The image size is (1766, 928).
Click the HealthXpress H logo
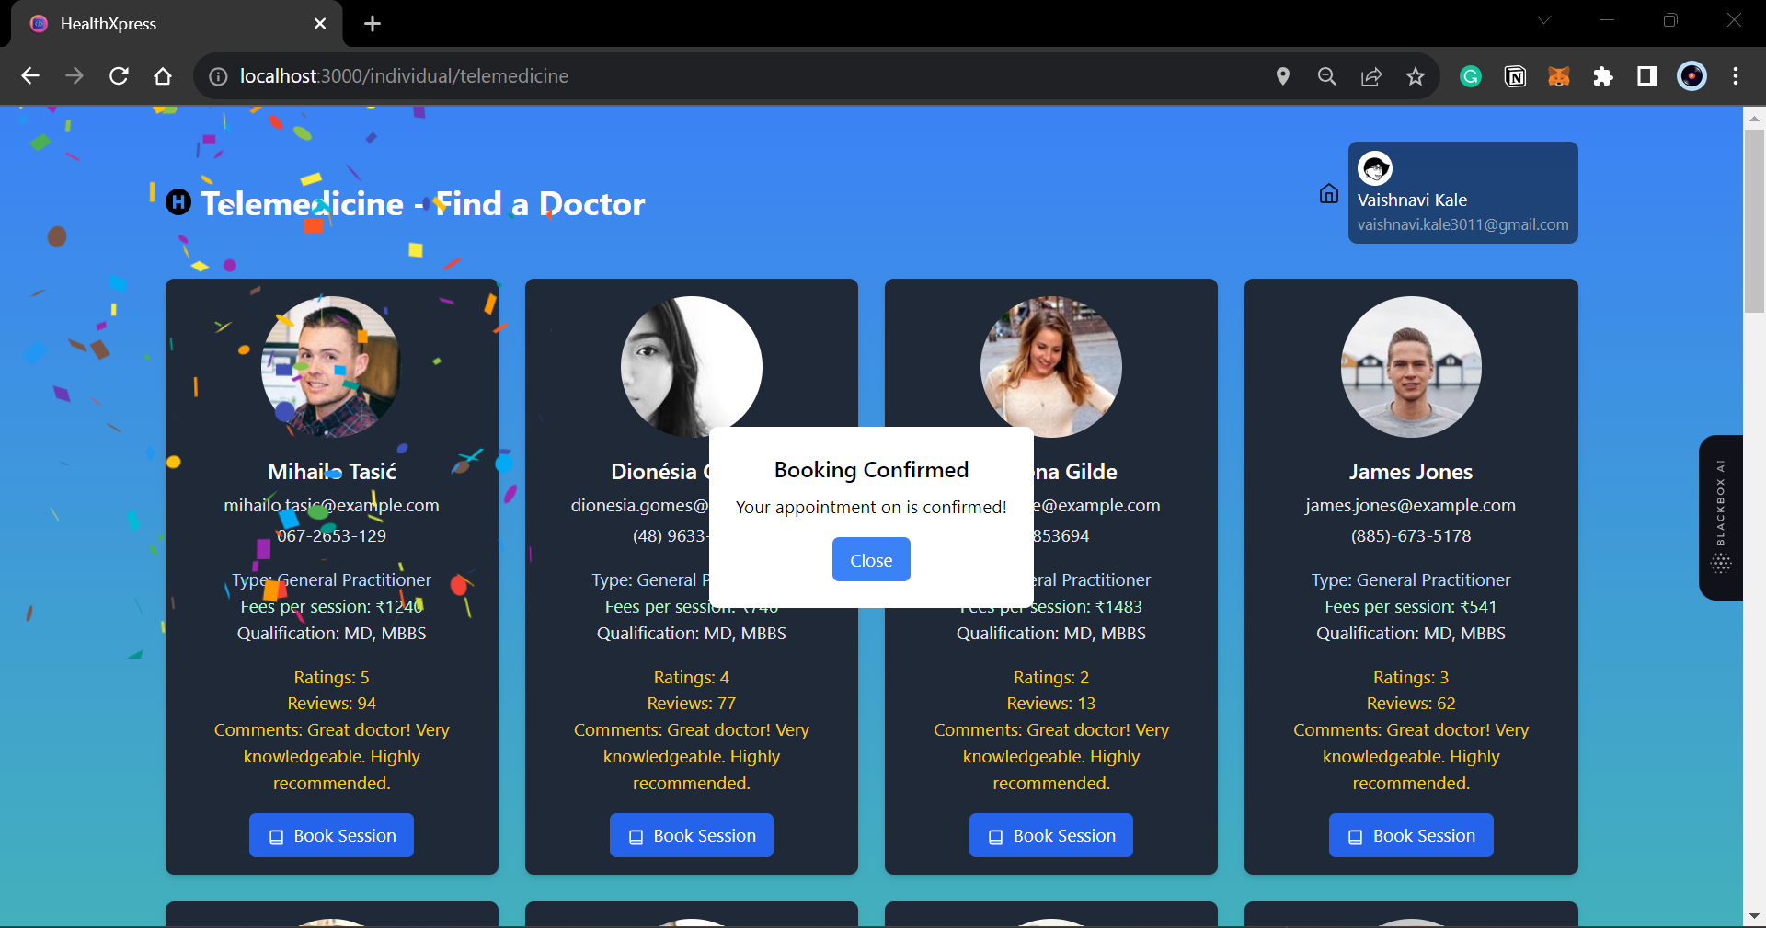tap(178, 202)
